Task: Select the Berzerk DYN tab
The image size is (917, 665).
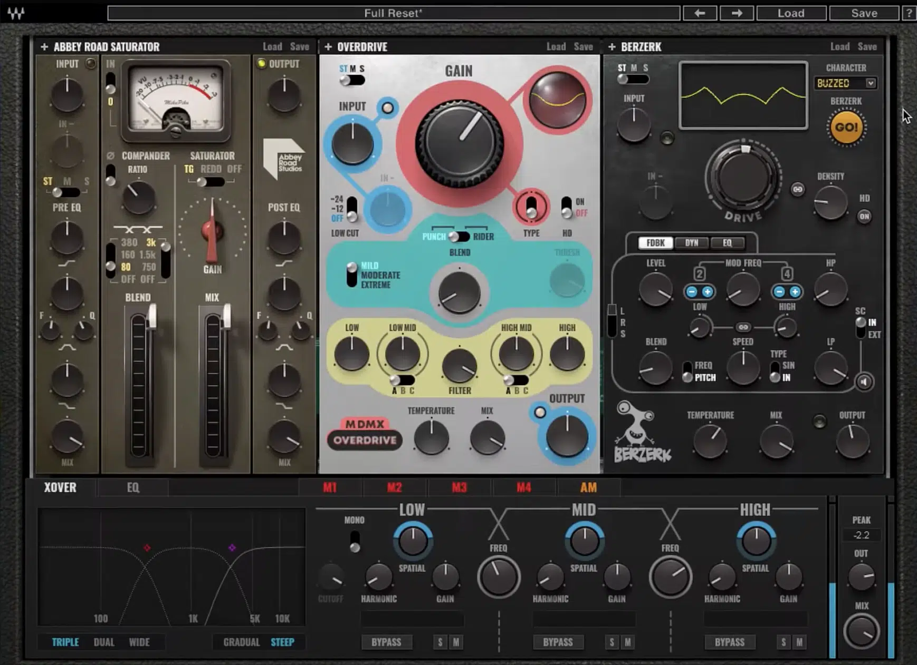Action: 691,243
